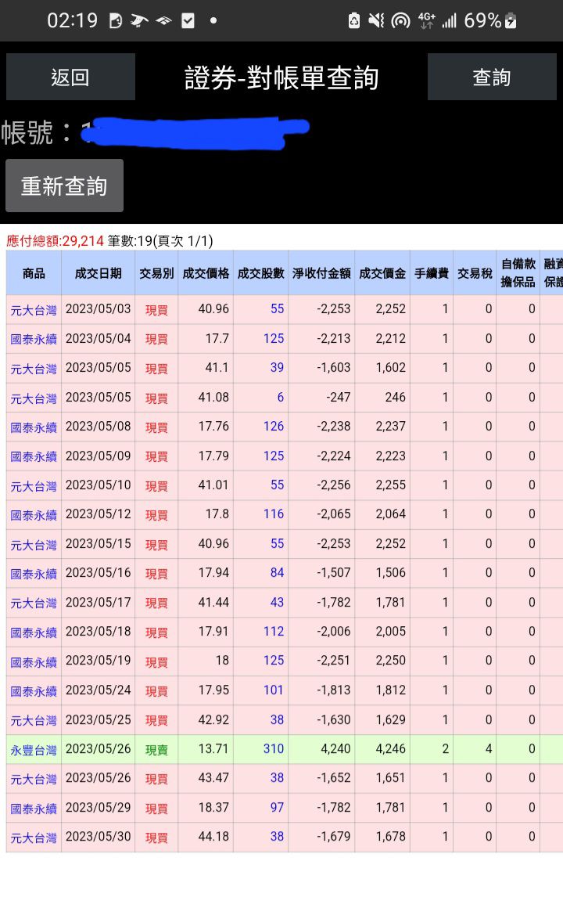Select the 商品 column header
This screenshot has height=908, width=563.
pyautogui.click(x=34, y=273)
